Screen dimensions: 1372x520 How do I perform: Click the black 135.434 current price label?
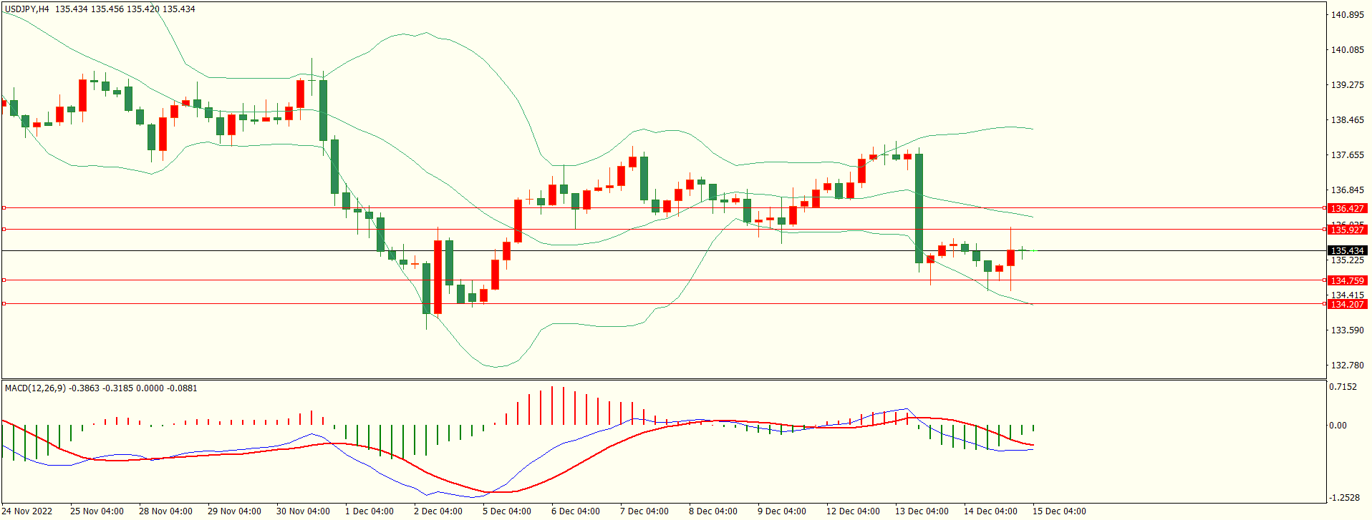pyautogui.click(x=1347, y=251)
